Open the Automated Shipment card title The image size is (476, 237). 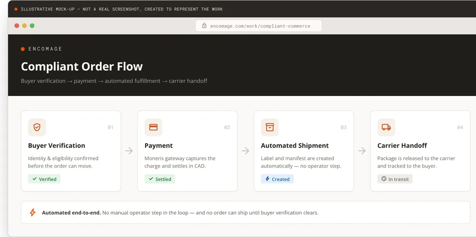pos(295,146)
